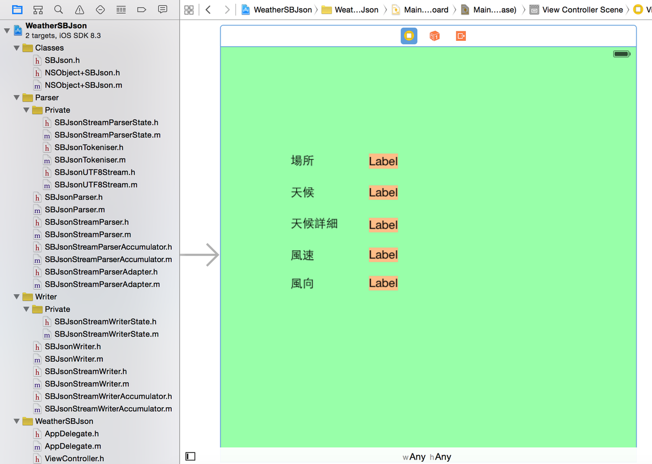652x464 pixels.
Task: Open the Test navigator
Action: point(99,9)
